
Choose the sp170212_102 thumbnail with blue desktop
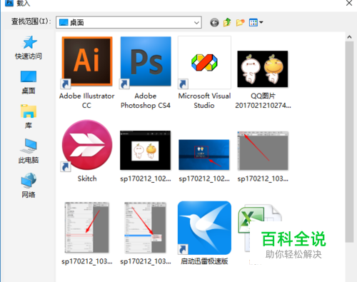[x=204, y=155]
